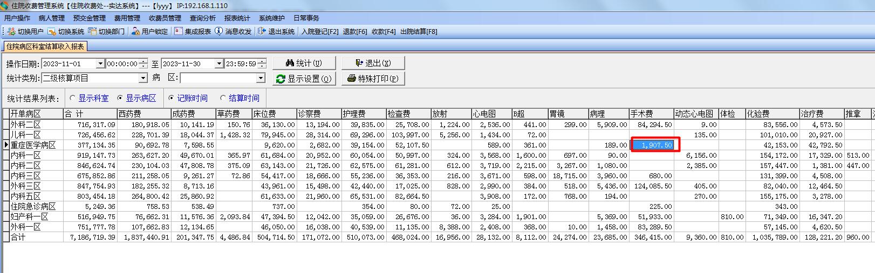
Task: Click the 切换用户 toolbar icon
Action: click(x=11, y=31)
